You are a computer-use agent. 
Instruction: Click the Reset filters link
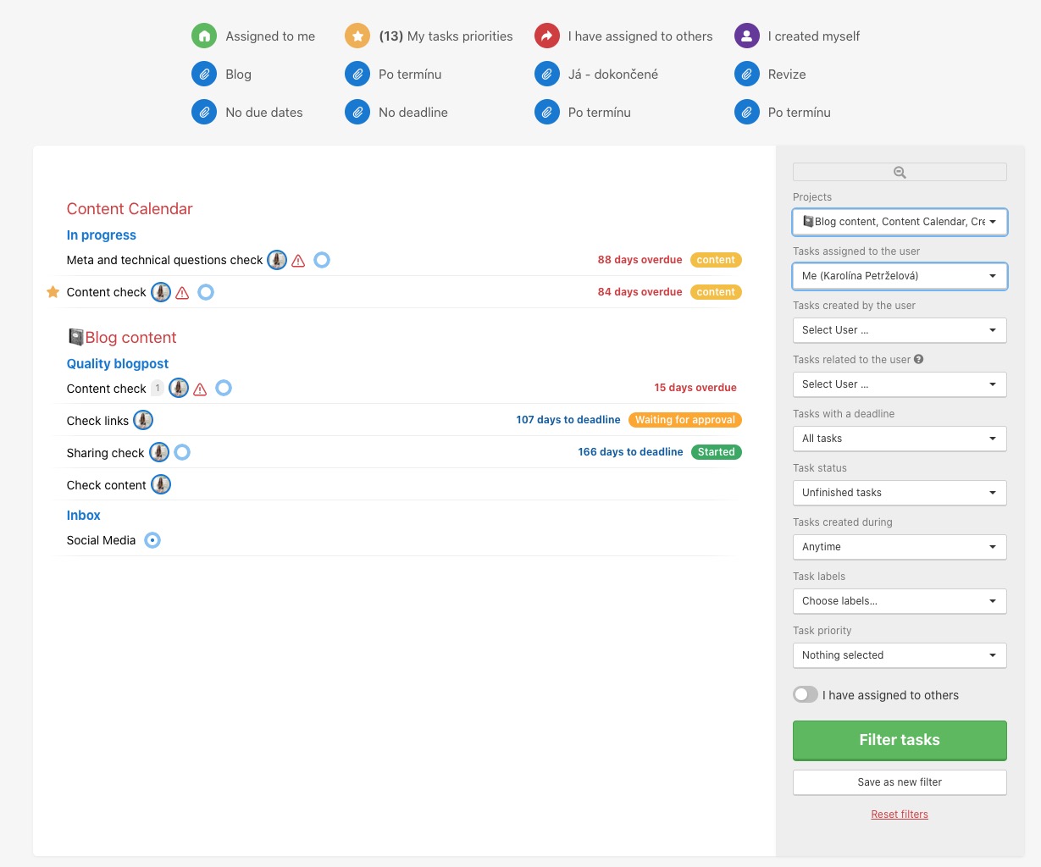click(x=900, y=815)
